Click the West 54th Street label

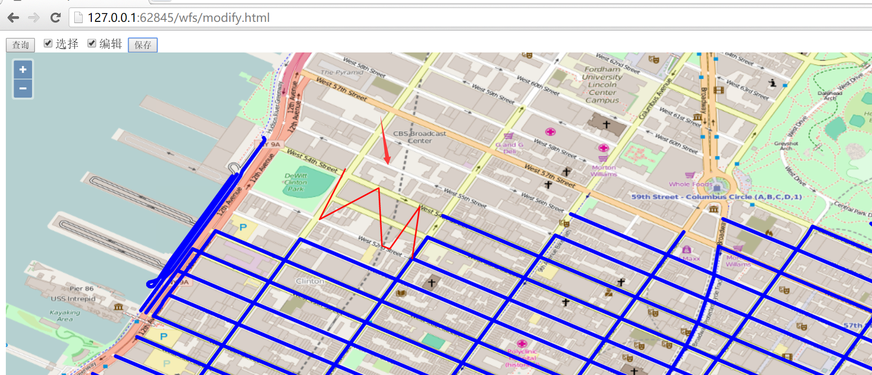pos(312,161)
